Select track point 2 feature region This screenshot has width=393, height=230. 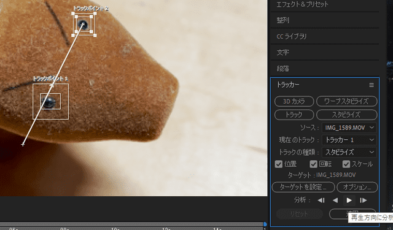coord(84,24)
